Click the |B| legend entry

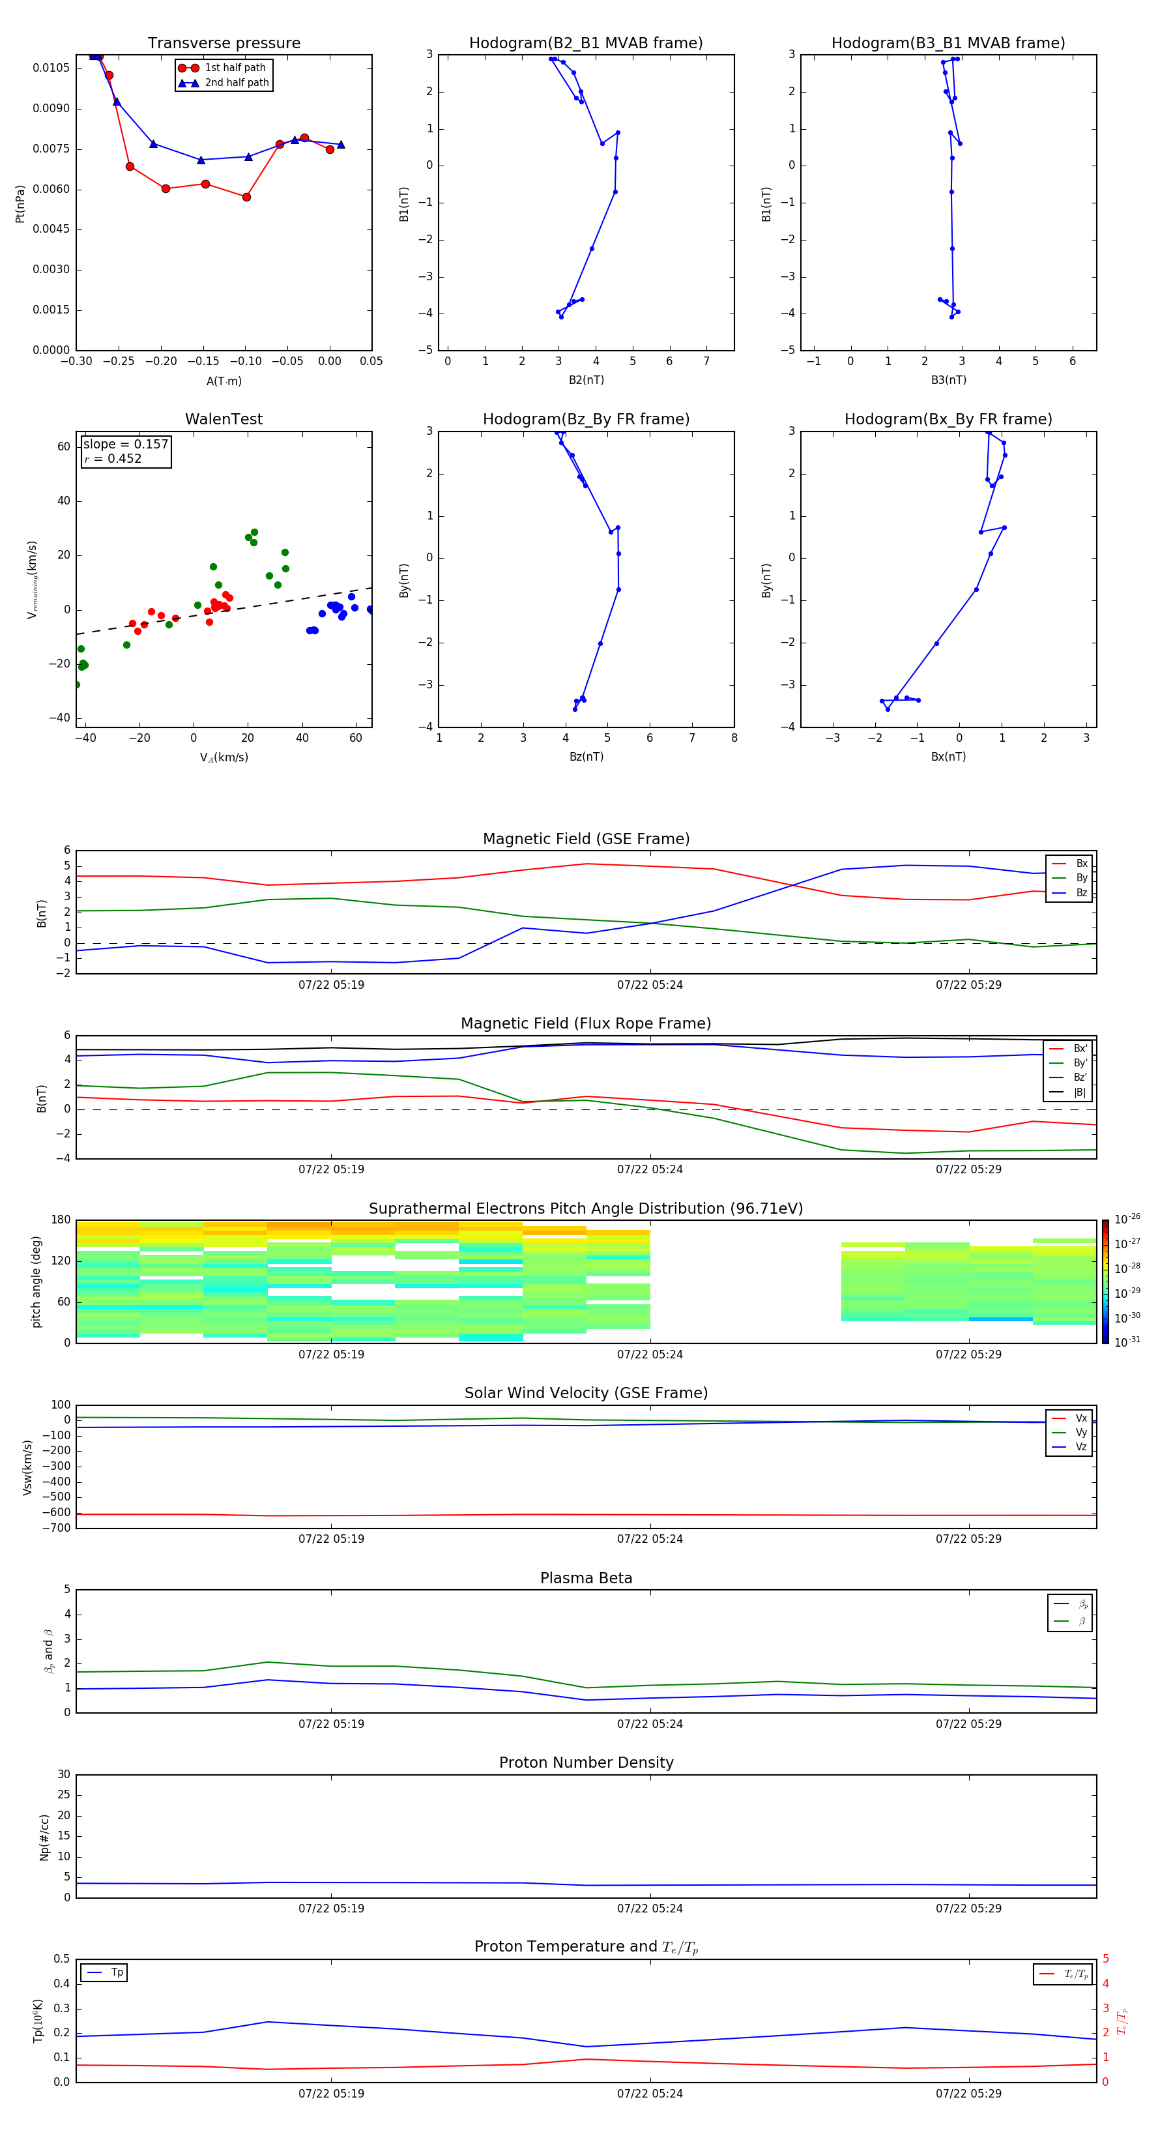click(1068, 1092)
